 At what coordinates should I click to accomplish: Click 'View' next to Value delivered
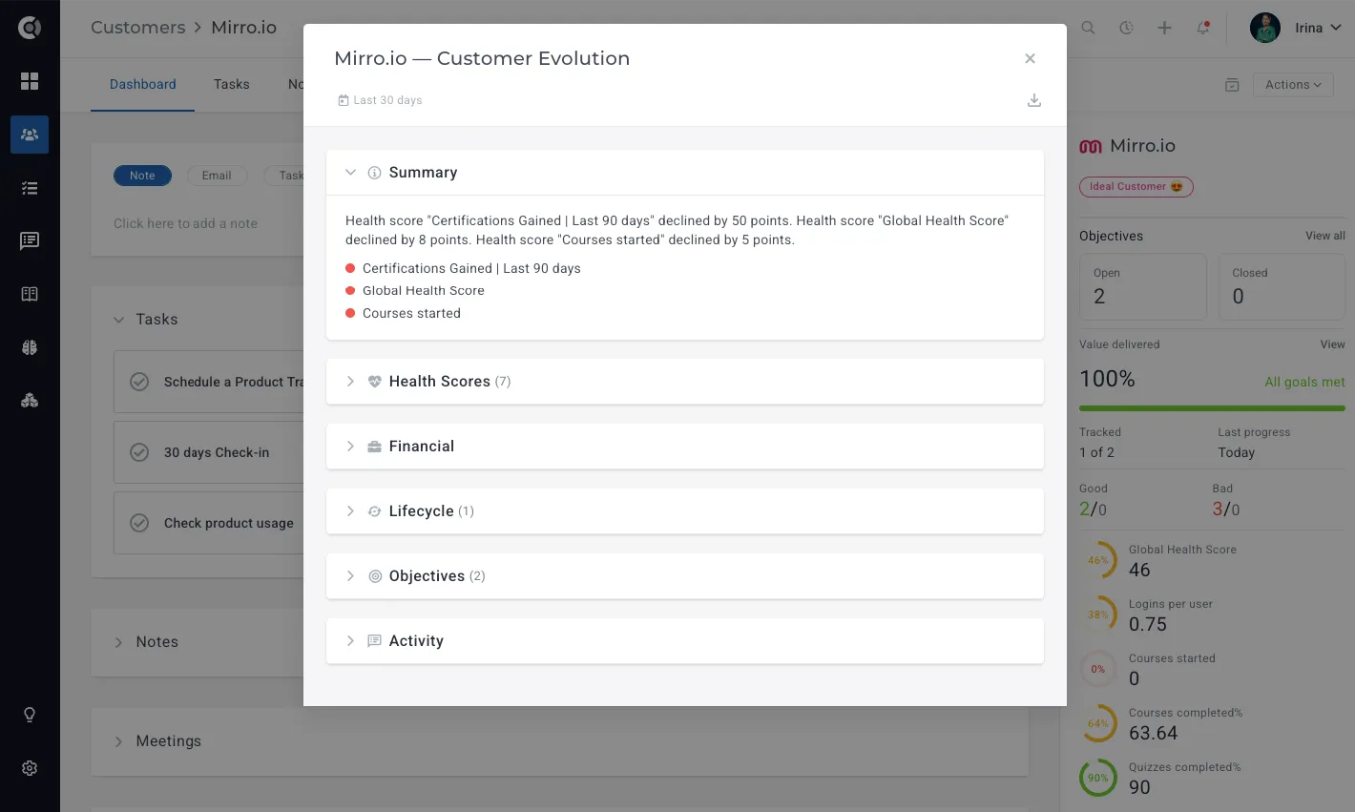pos(1333,344)
